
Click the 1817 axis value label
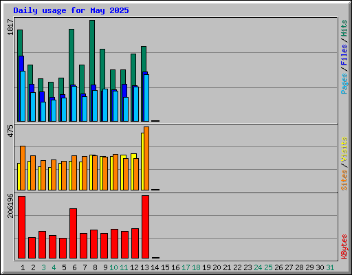point(10,27)
